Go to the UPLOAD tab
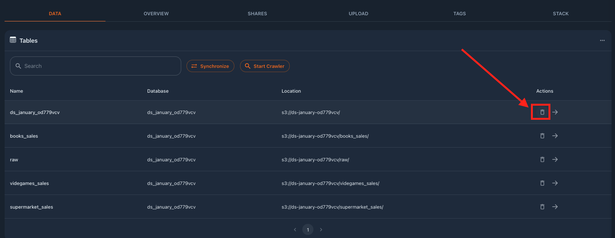Screen dimensions: 615x238 tap(359, 14)
